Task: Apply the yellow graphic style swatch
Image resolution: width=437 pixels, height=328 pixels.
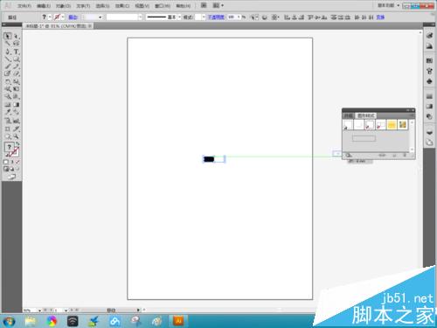Action: point(392,124)
